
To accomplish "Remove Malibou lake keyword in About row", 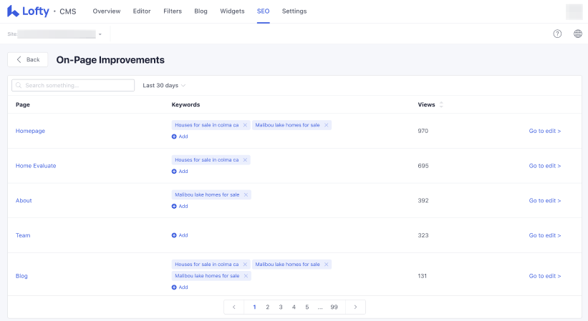I will [246, 194].
